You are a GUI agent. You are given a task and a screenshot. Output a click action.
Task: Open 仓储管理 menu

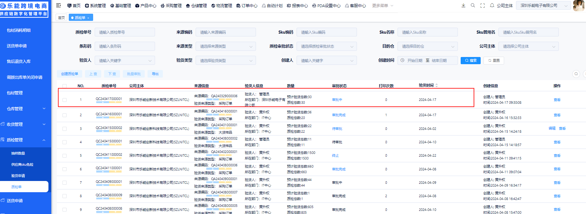pyautogui.click(x=197, y=6)
